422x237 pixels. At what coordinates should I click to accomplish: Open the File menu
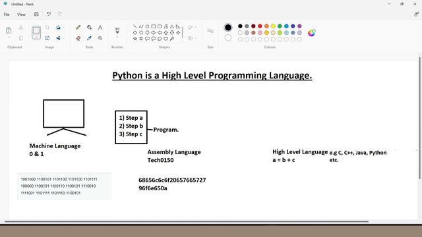7,14
